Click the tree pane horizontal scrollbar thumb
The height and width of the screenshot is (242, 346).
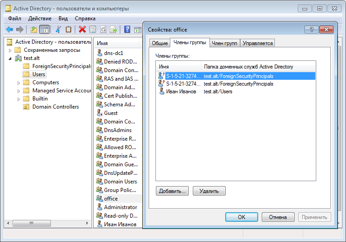32,223
